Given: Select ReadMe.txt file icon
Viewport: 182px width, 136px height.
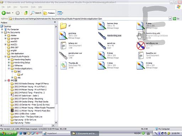Looking at the screenshot, I should 141,55.
